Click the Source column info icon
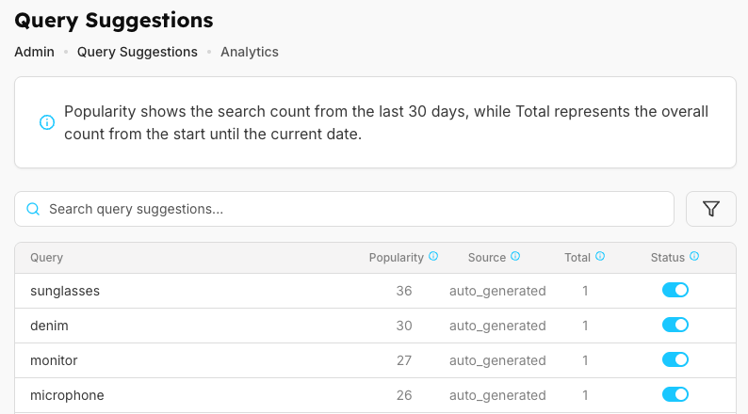Viewport: 748px width, 414px height. click(515, 257)
